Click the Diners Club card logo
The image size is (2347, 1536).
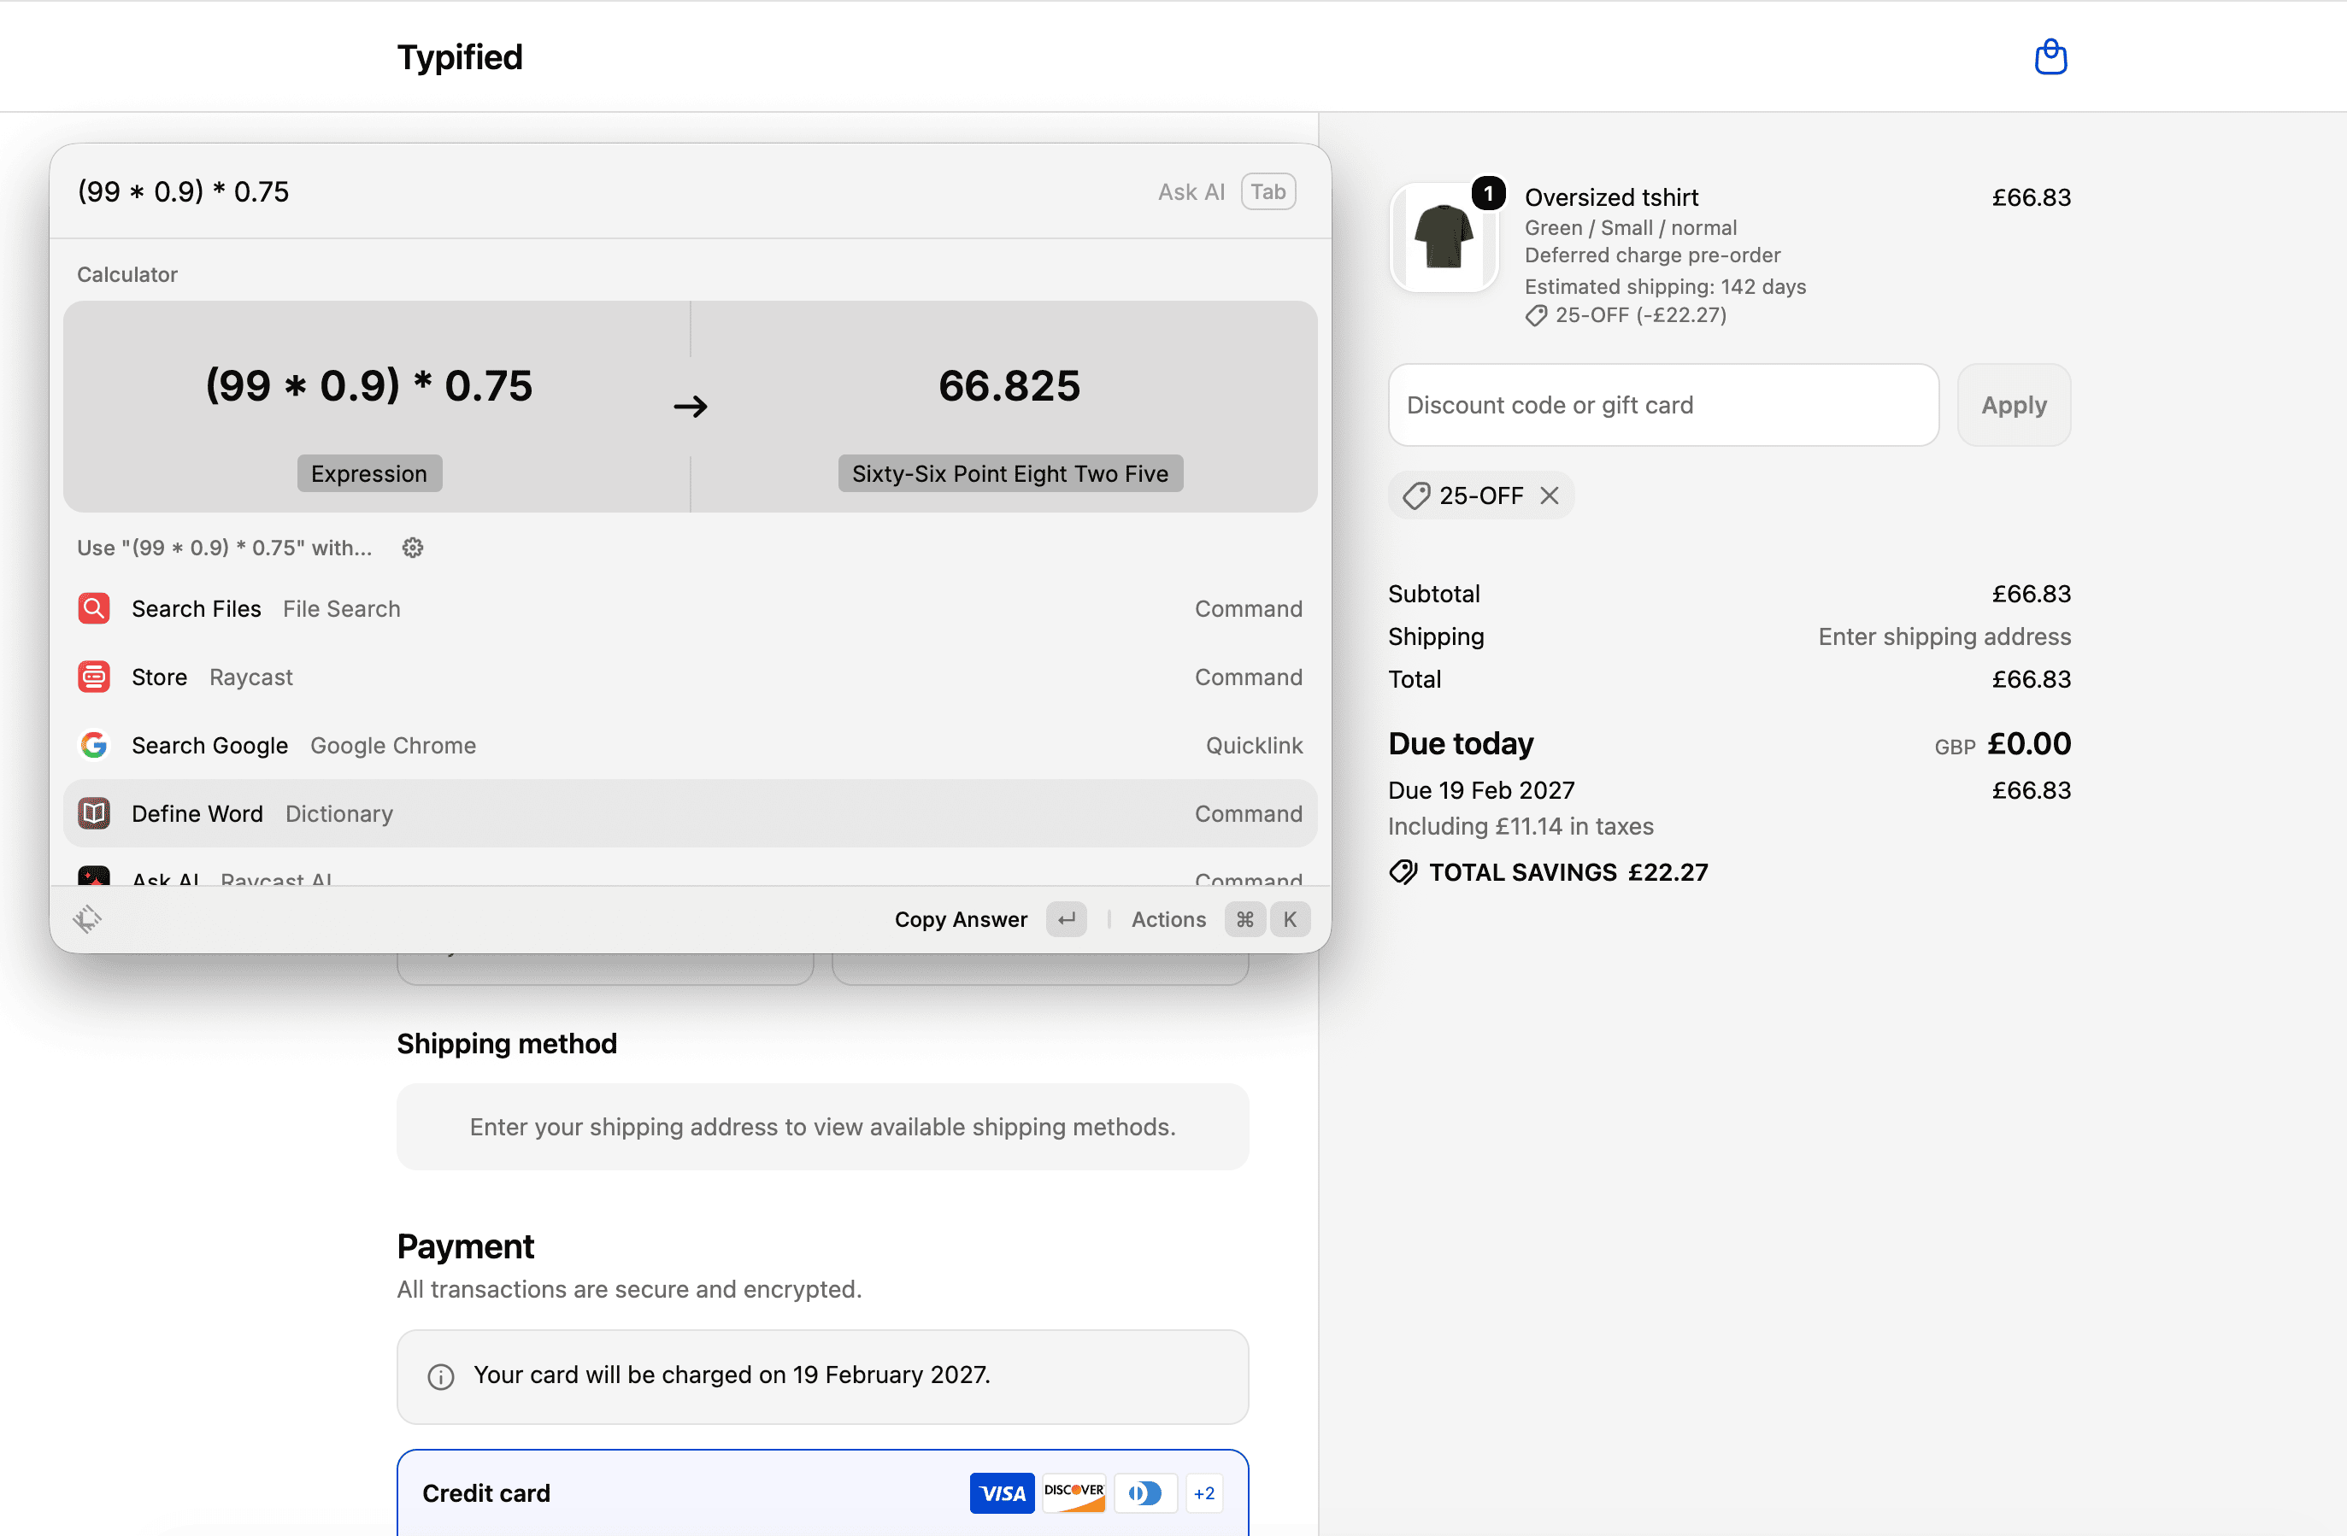click(x=1145, y=1492)
